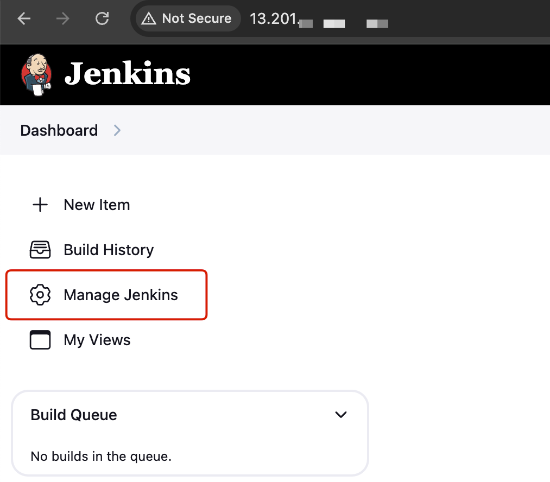
Task: Collapse the Build Queue panel chevron
Action: [x=341, y=415]
